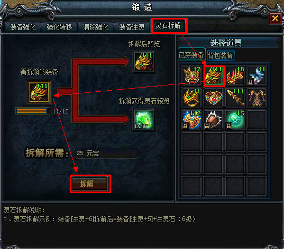The height and width of the screenshot is (249, 284).
Task: Click the orange 11/12 progress bar
Action: (33, 111)
